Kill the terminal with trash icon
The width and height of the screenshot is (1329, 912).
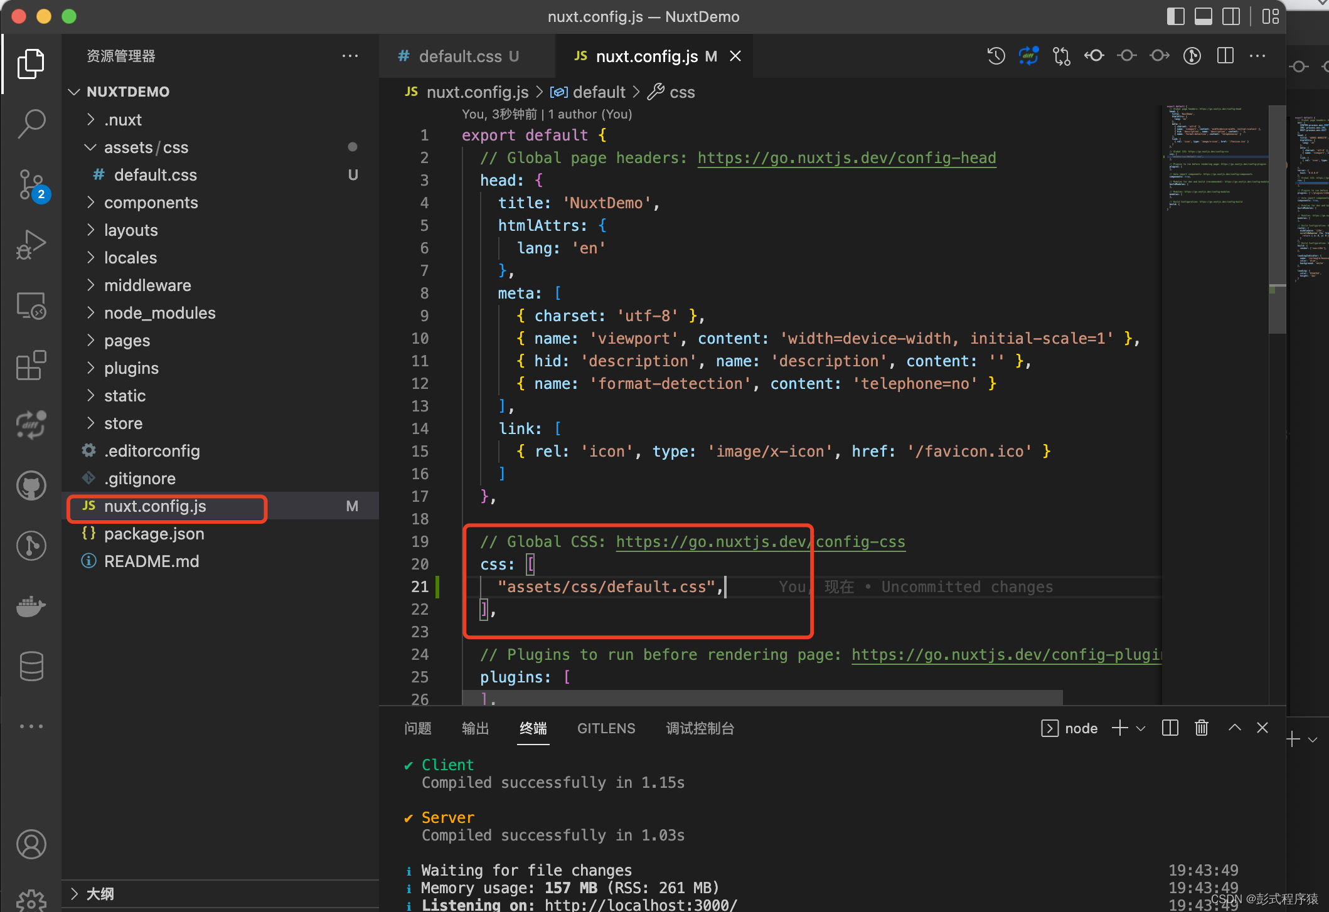tap(1201, 728)
